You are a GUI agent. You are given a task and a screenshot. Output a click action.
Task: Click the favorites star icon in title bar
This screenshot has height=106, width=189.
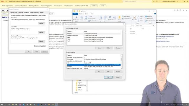(x=160, y=1)
